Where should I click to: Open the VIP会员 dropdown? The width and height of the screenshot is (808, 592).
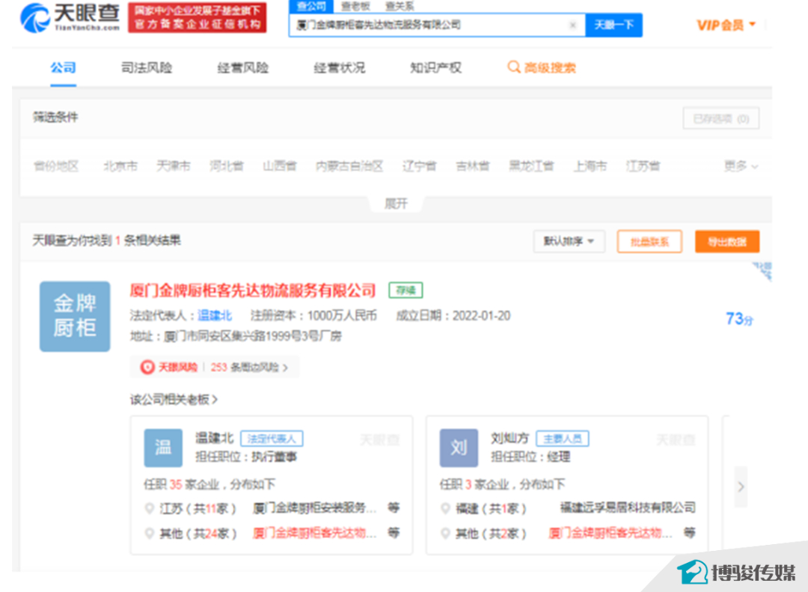coord(726,25)
